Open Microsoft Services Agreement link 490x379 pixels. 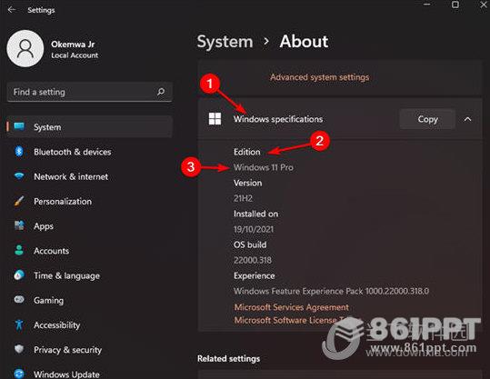(292, 307)
